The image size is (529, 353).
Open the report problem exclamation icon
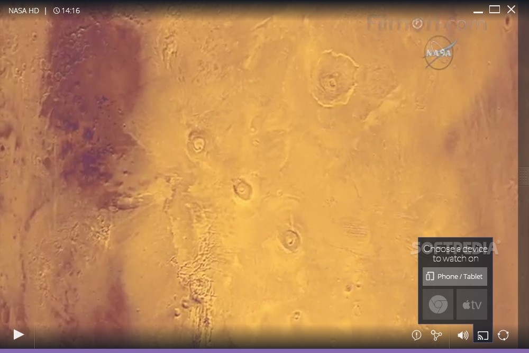pyautogui.click(x=416, y=335)
